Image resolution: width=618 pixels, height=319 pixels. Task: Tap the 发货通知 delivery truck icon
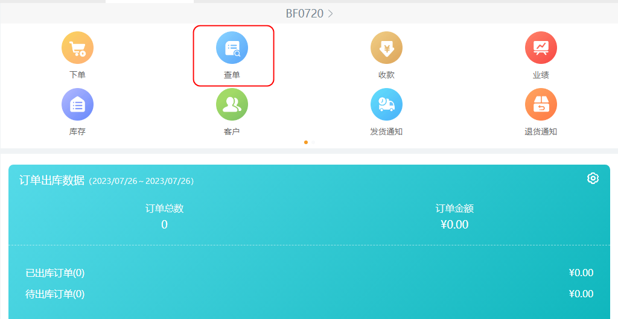(386, 104)
